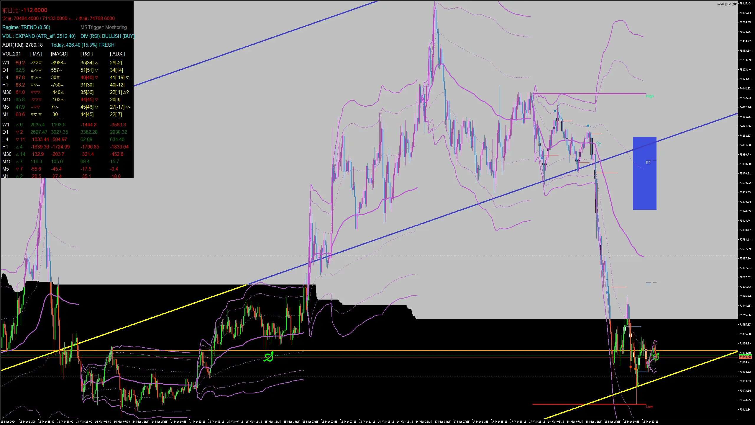Click the FRESH label in the ADR row

click(106, 45)
